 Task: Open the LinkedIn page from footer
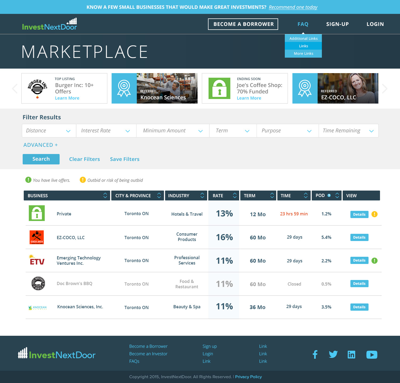351,354
